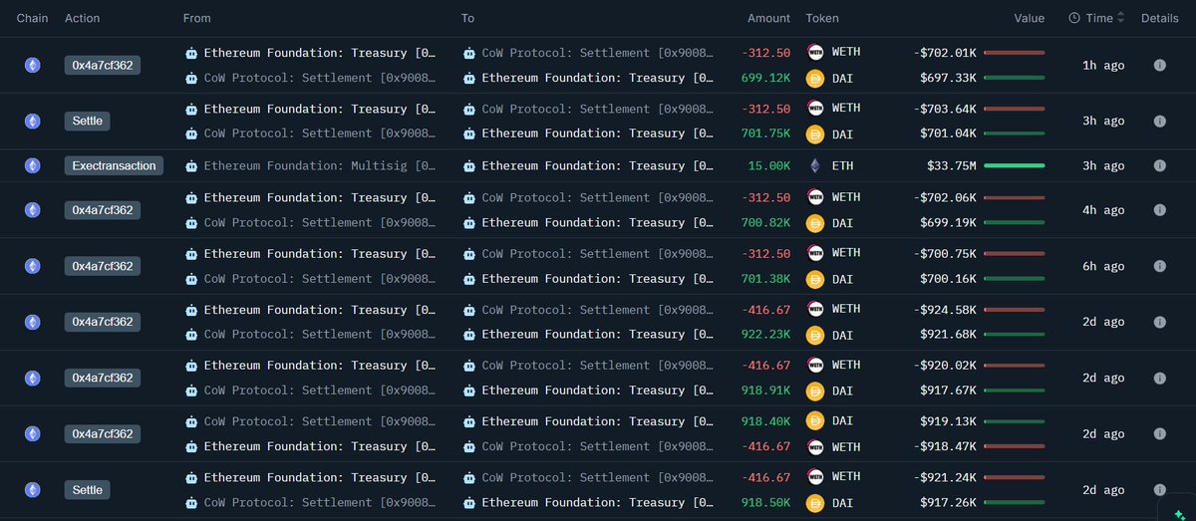Open details info icon for the Exectransaction row
The height and width of the screenshot is (521, 1196).
click(1159, 165)
